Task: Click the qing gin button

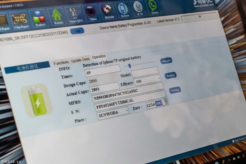Action: (x=166, y=60)
